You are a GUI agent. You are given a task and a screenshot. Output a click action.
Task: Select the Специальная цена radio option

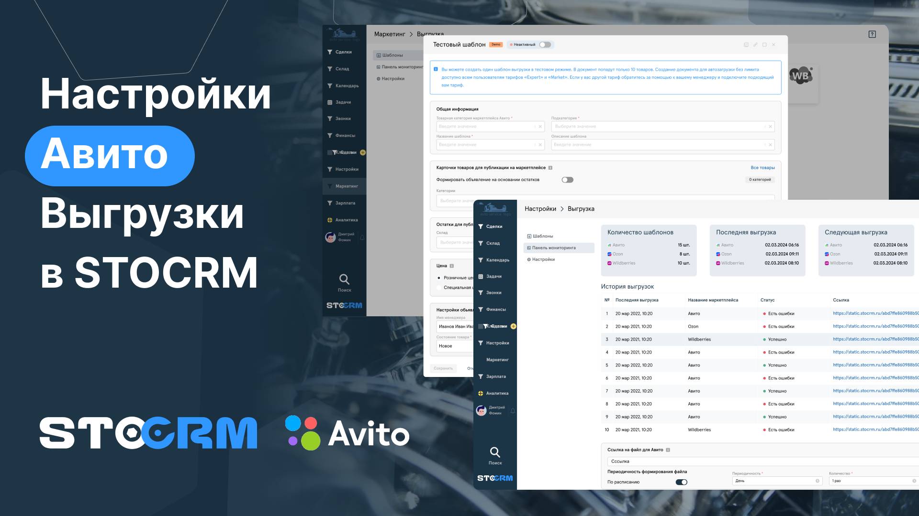[x=439, y=288]
